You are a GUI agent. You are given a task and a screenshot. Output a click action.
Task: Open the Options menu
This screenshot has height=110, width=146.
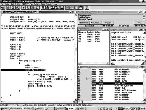(37, 4)
